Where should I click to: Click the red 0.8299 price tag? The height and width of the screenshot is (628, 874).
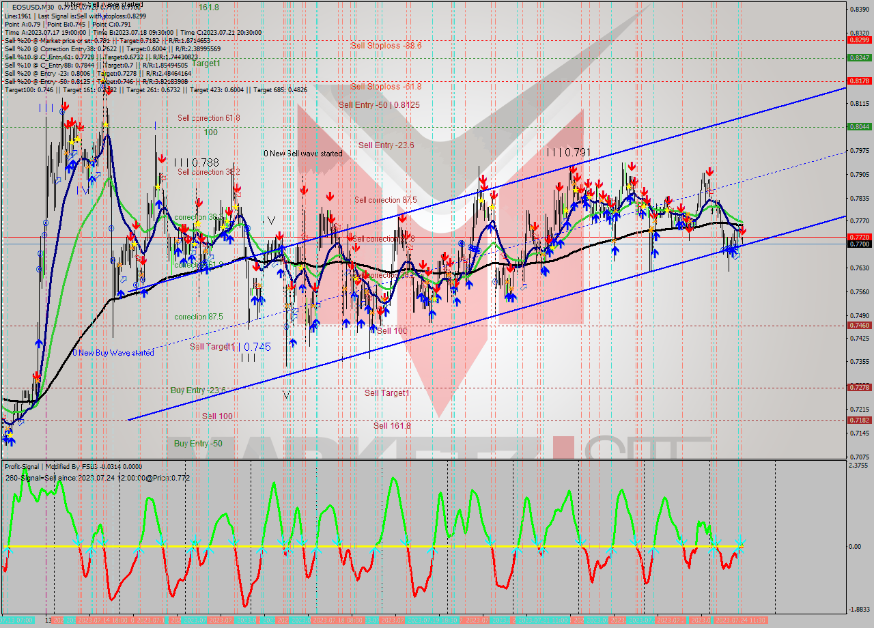tap(859, 40)
